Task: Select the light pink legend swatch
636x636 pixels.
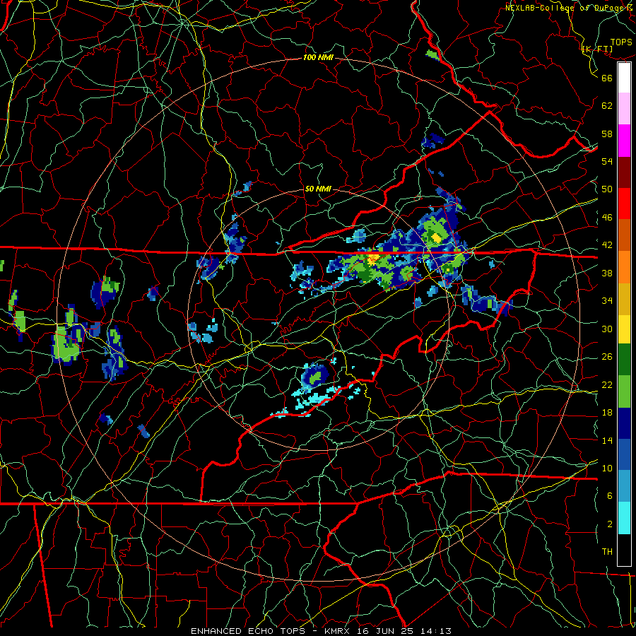Action: tap(624, 109)
